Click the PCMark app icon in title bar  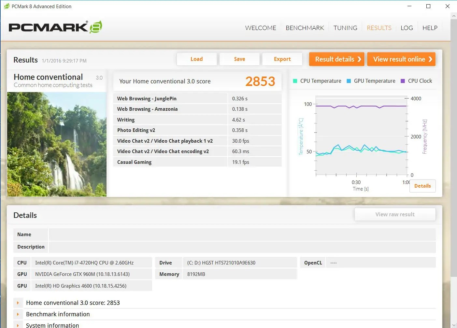[7, 6]
